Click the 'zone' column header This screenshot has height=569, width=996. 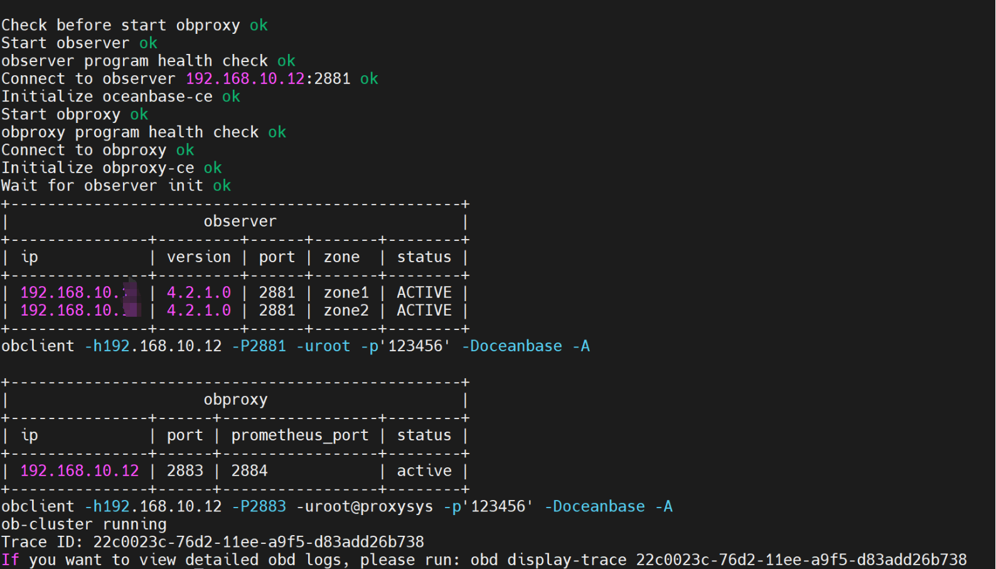coord(341,257)
